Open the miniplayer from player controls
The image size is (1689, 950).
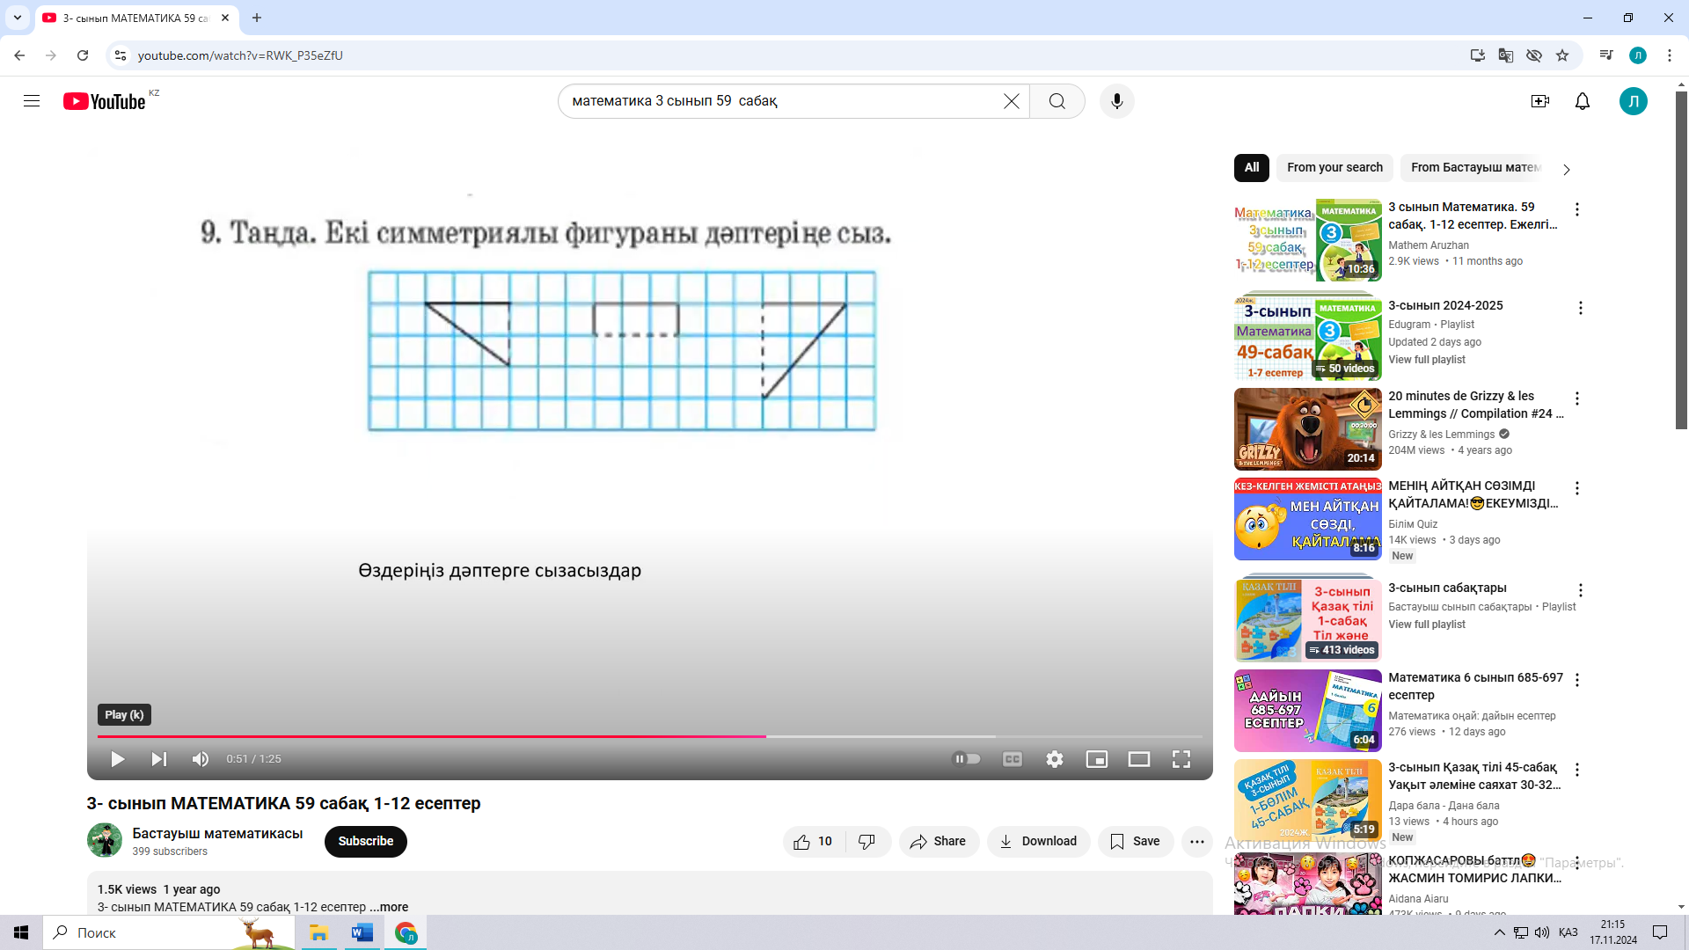point(1096,759)
